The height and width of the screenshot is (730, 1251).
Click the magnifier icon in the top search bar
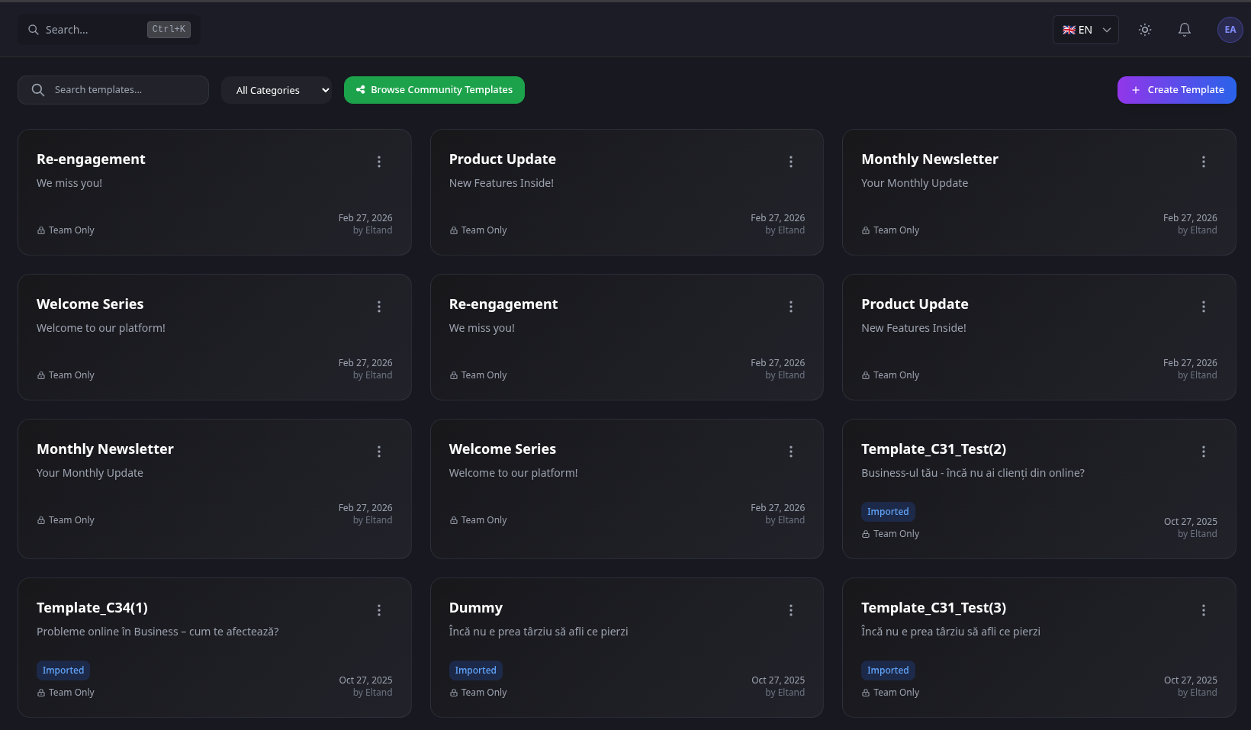(34, 29)
